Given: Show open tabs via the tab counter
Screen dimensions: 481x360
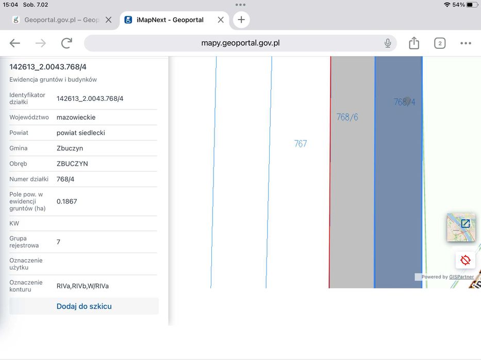Looking at the screenshot, I should 440,43.
